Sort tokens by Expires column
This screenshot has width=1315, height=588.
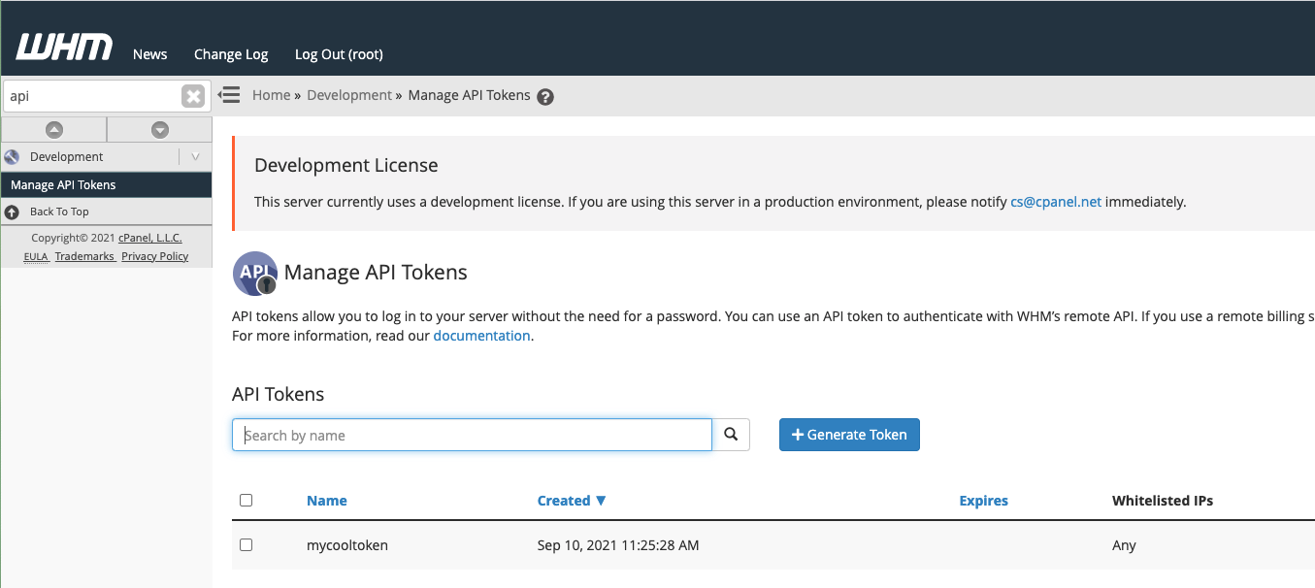point(984,501)
